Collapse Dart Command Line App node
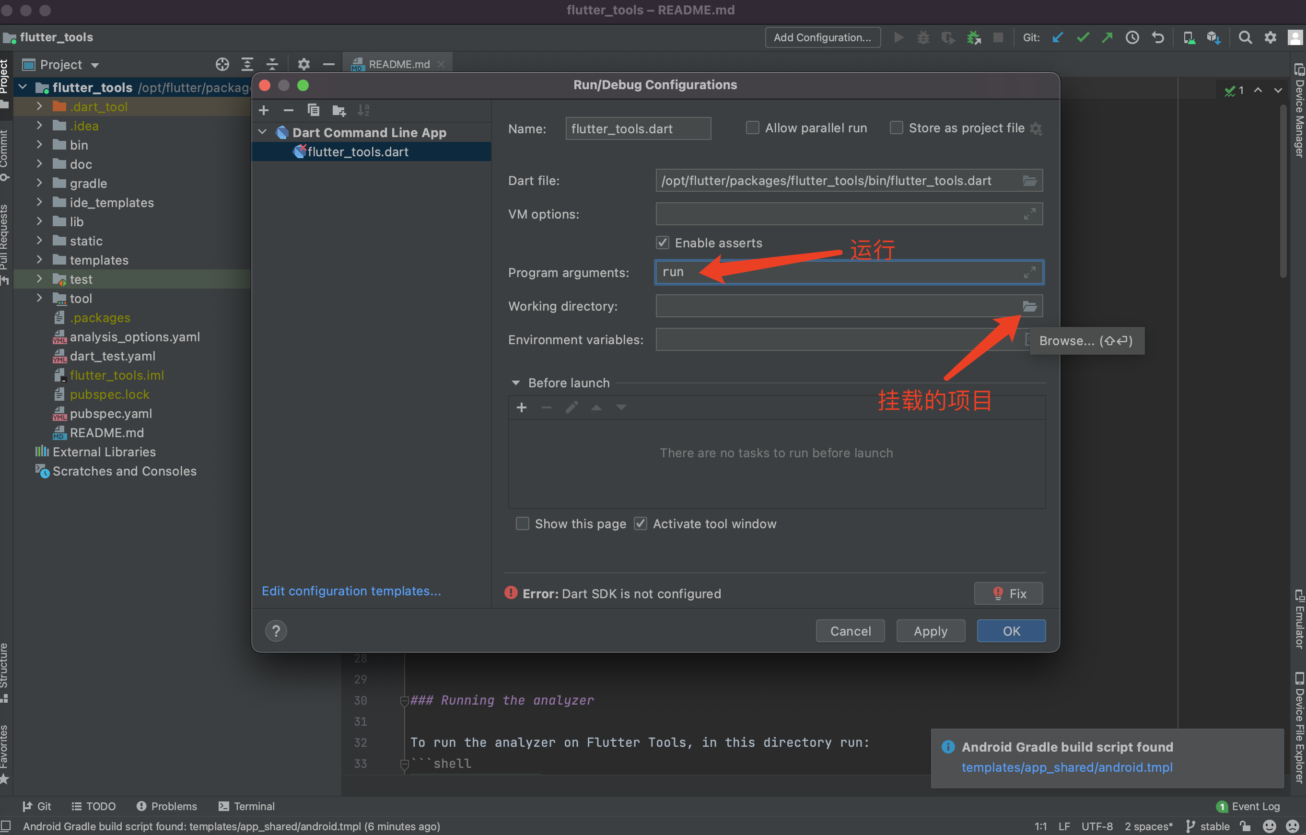The width and height of the screenshot is (1306, 835). (263, 132)
